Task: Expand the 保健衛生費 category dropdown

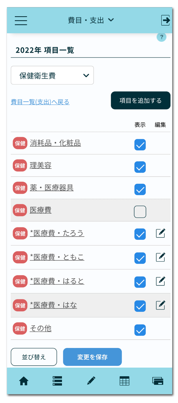Action: (52, 76)
